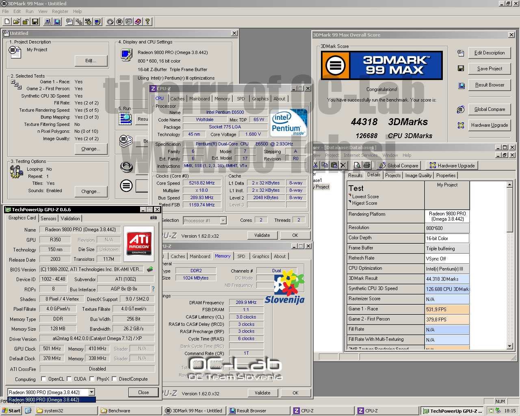Click the yellow question mark toolbar icon

147,22
